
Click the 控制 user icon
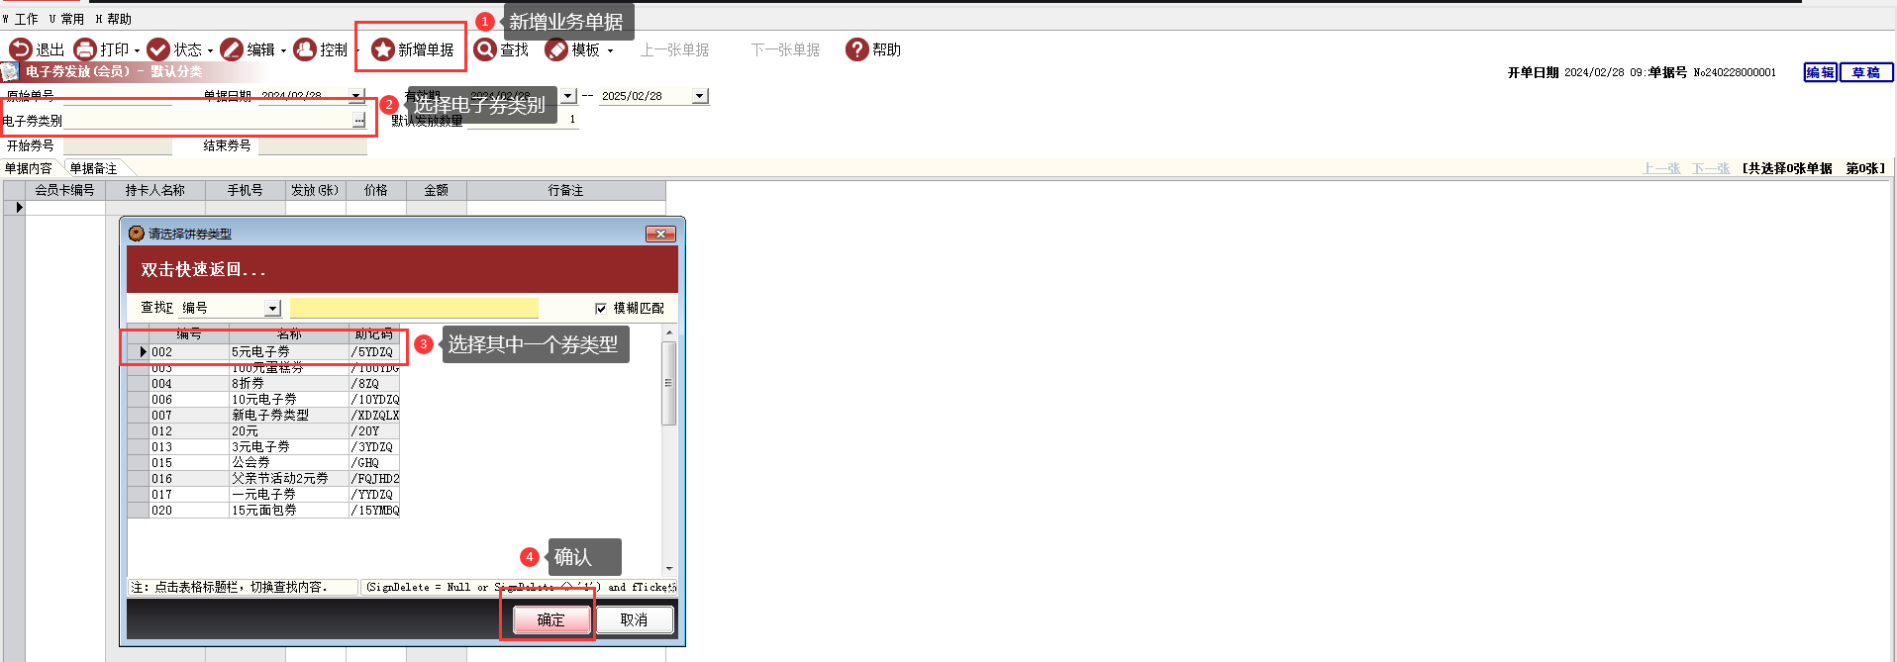click(304, 49)
